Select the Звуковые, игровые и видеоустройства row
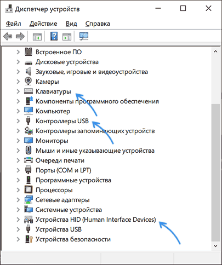 92,72
